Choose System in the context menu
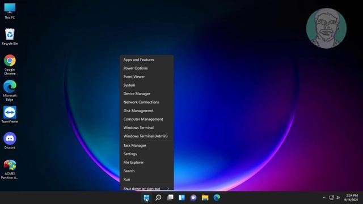 pyautogui.click(x=146, y=85)
